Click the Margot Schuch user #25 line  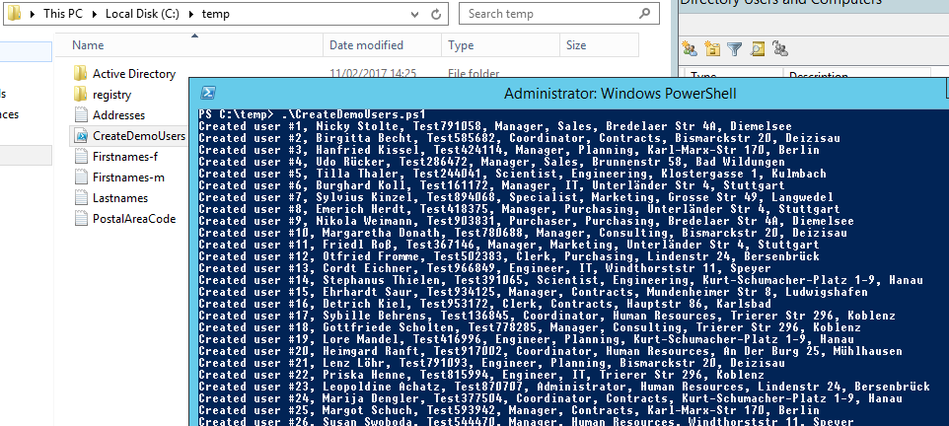point(509,409)
